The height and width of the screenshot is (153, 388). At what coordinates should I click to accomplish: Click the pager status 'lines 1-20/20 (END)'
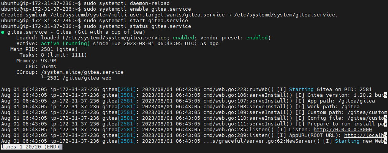tap(30, 147)
